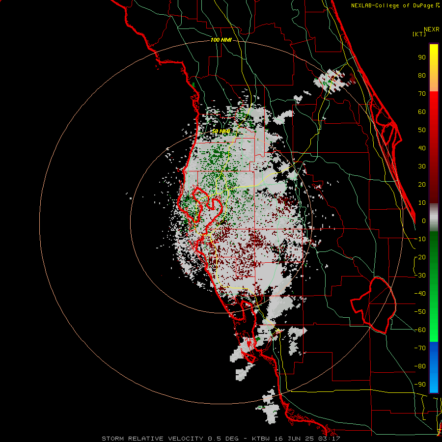
Task: Select the -10 value on velocity scale
Action: click(420, 239)
